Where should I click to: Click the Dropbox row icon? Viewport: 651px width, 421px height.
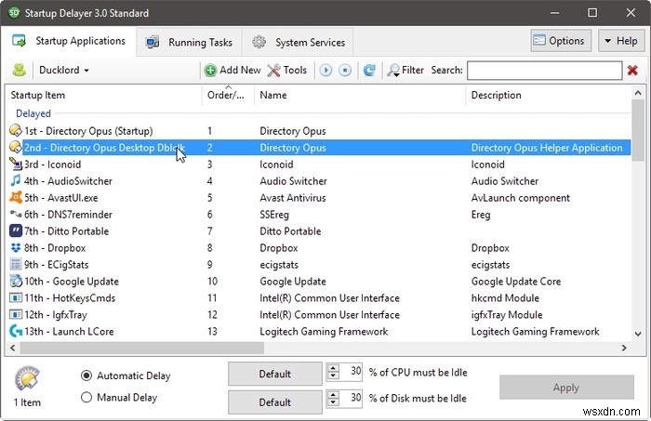16,247
